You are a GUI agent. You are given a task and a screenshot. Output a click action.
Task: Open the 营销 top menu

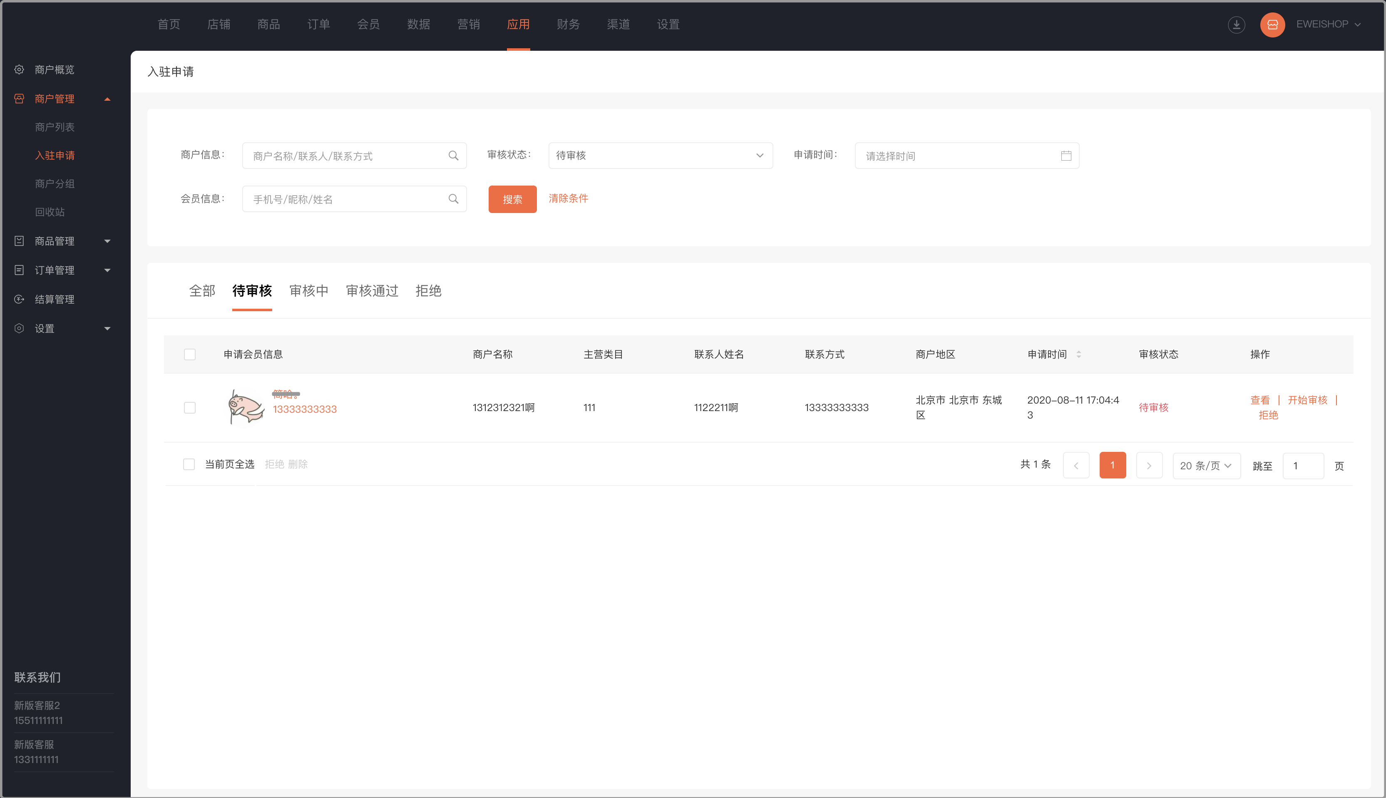click(468, 24)
